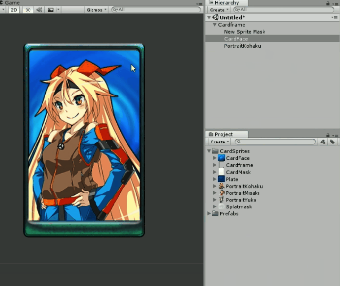Image resolution: width=340 pixels, height=286 pixels.
Task: Select Plate dark blue thumbnail icon
Action: (221, 179)
